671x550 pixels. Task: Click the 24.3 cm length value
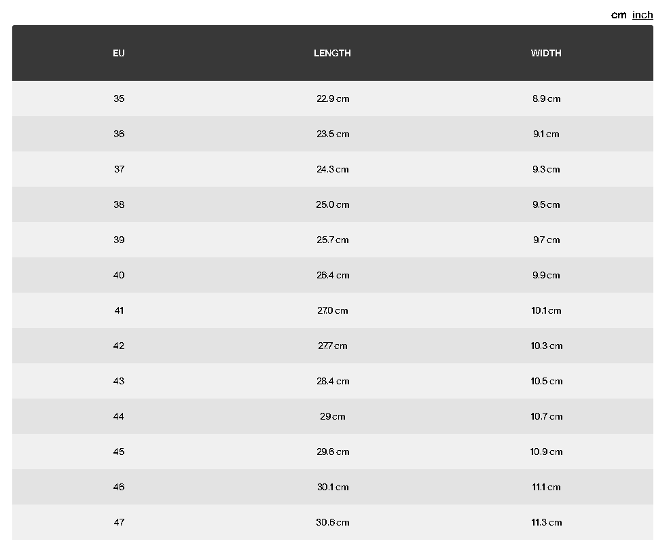click(x=333, y=169)
